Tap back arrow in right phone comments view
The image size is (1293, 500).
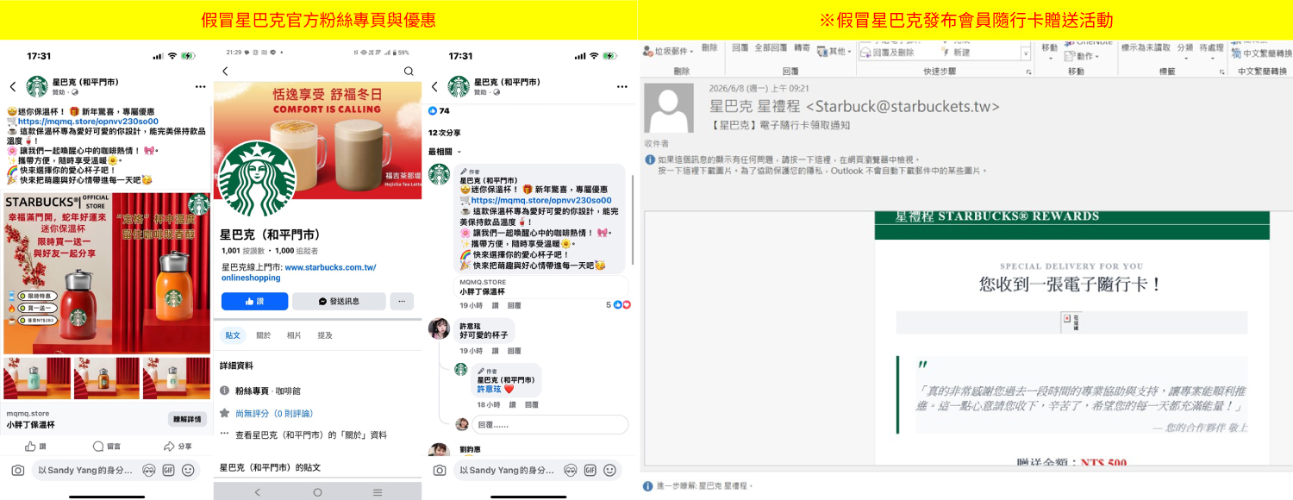(434, 86)
